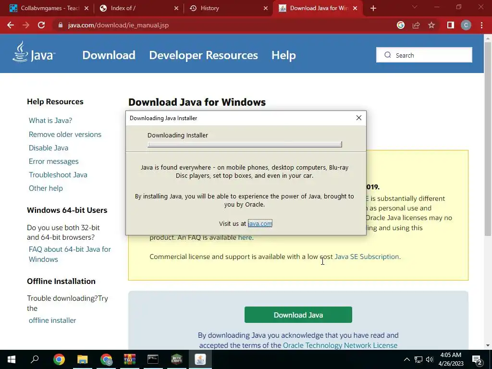This screenshot has height=369, width=492.
Task: Open File Explorer from taskbar
Action: tap(83, 359)
